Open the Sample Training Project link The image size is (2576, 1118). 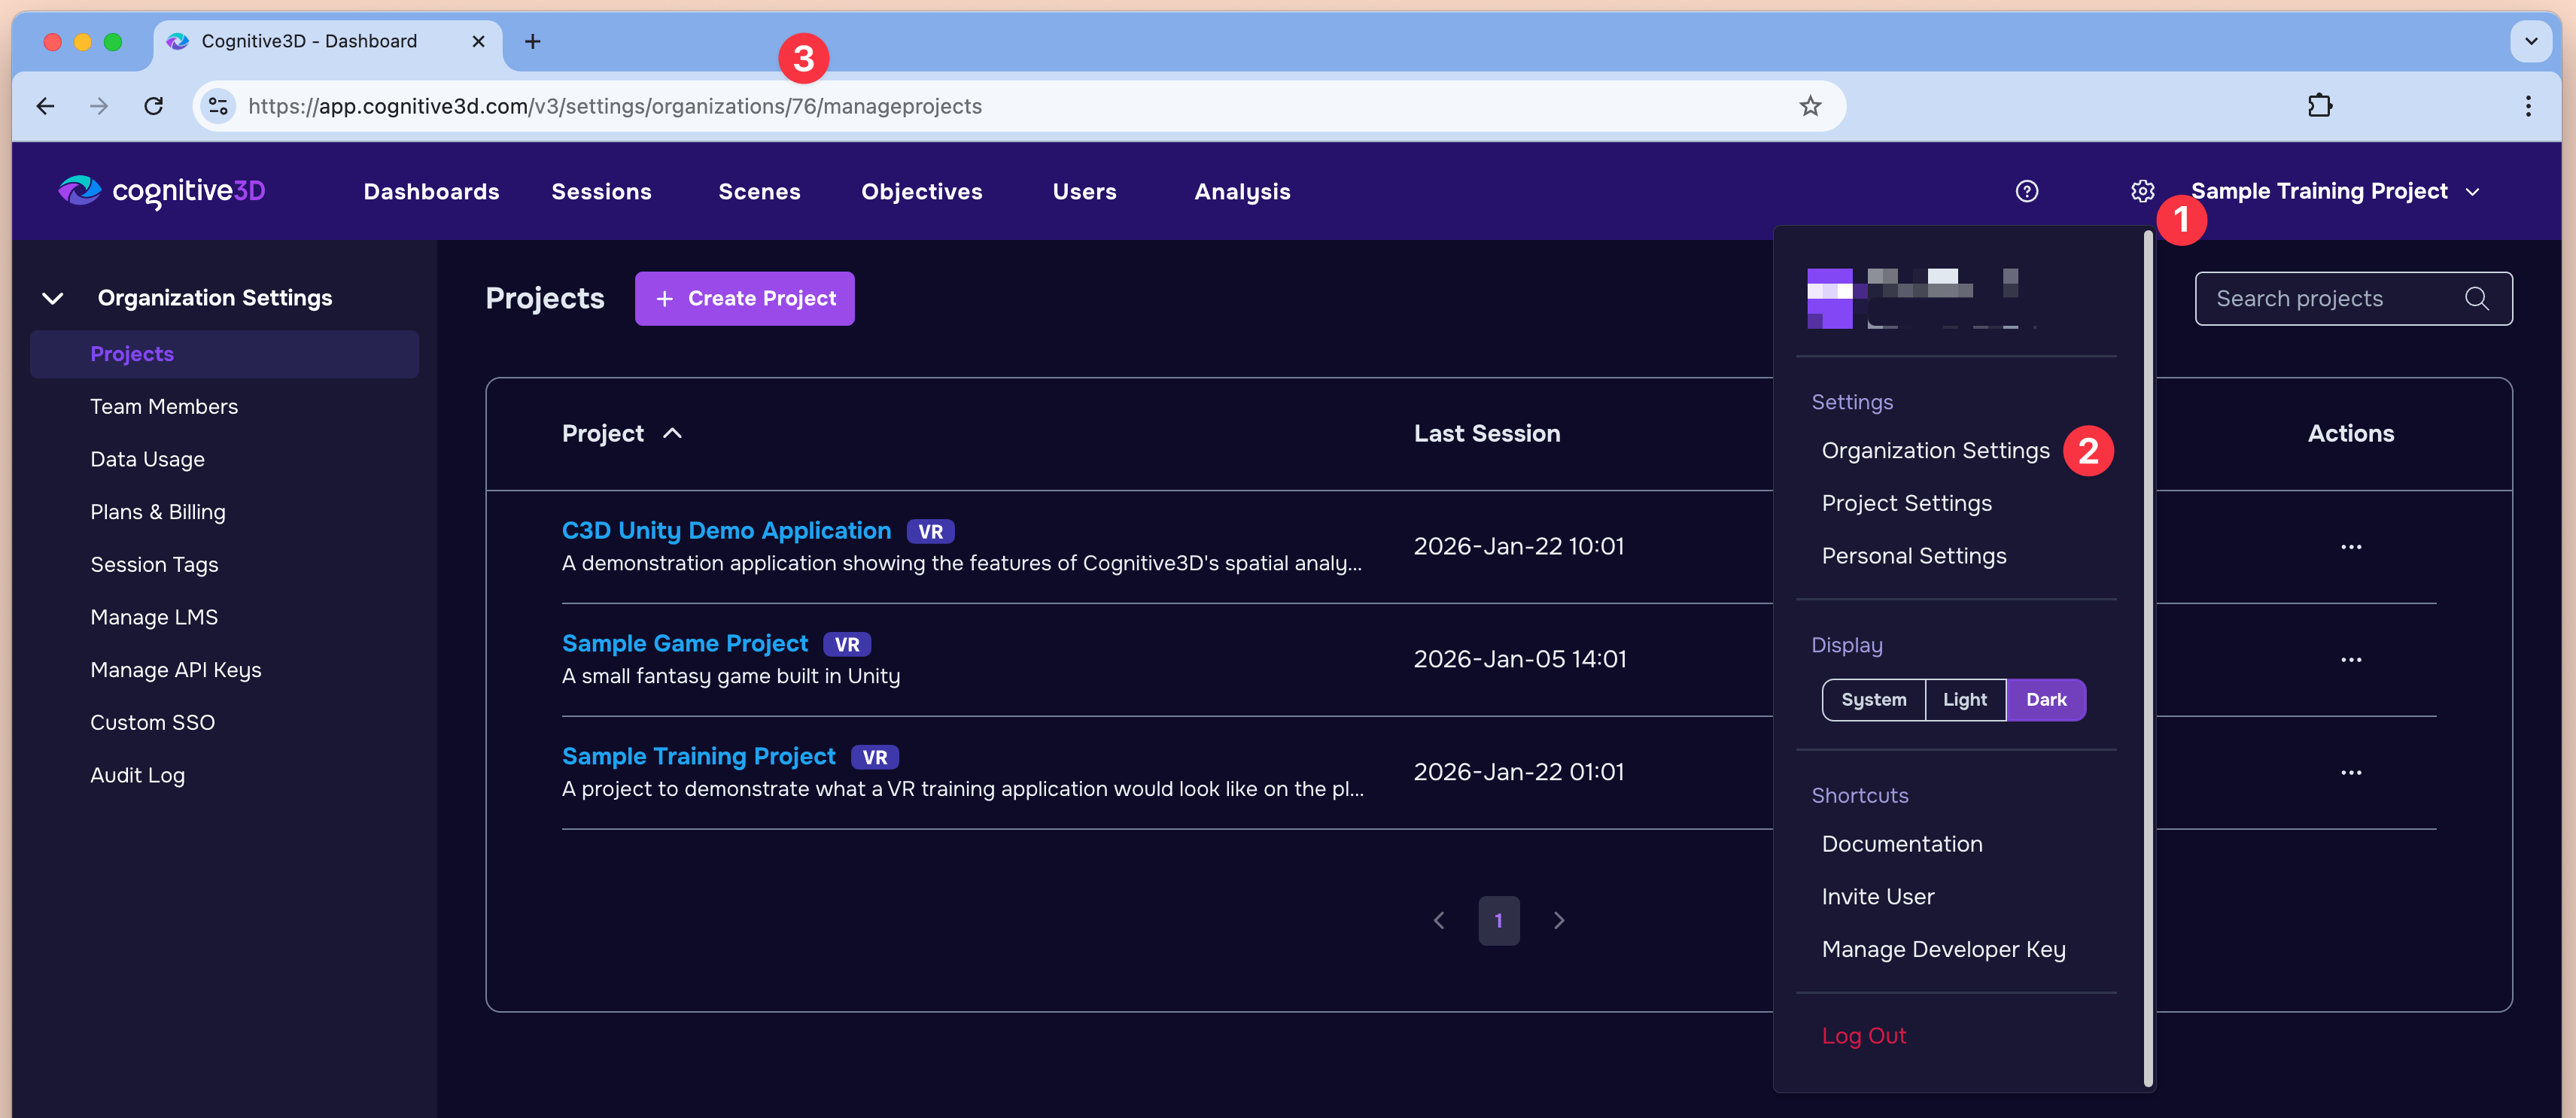click(698, 756)
